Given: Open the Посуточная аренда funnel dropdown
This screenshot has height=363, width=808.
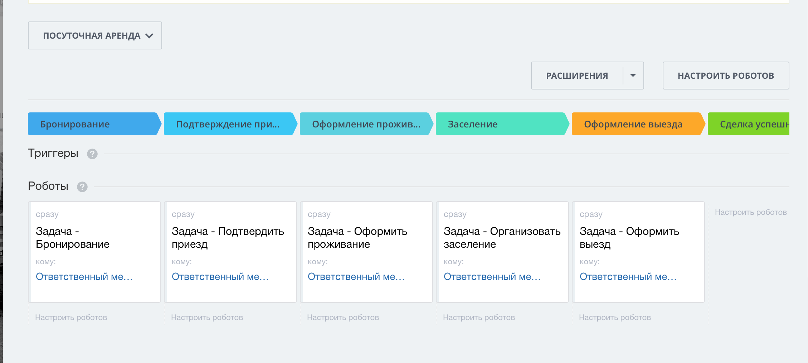Looking at the screenshot, I should [95, 35].
